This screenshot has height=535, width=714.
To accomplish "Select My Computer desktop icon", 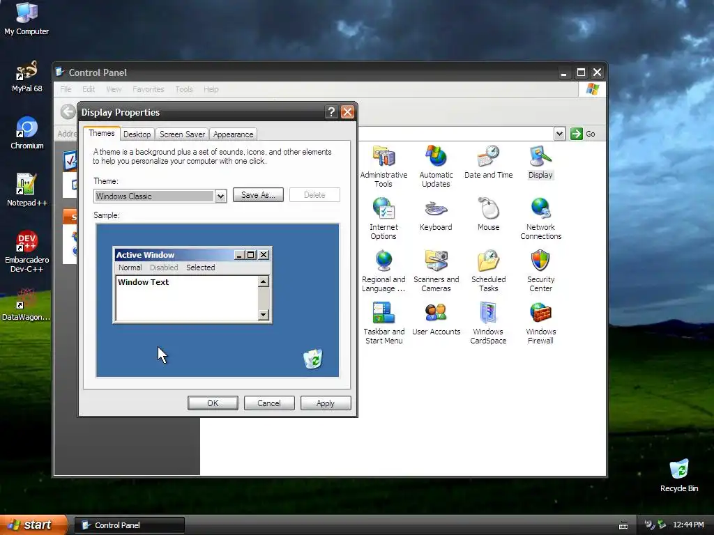I will [26, 19].
